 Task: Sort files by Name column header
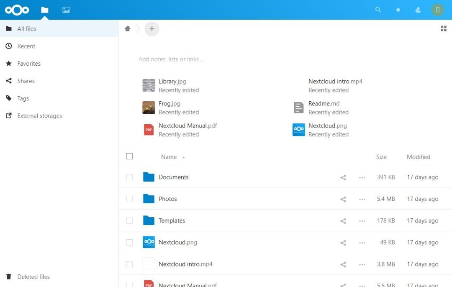click(x=169, y=157)
